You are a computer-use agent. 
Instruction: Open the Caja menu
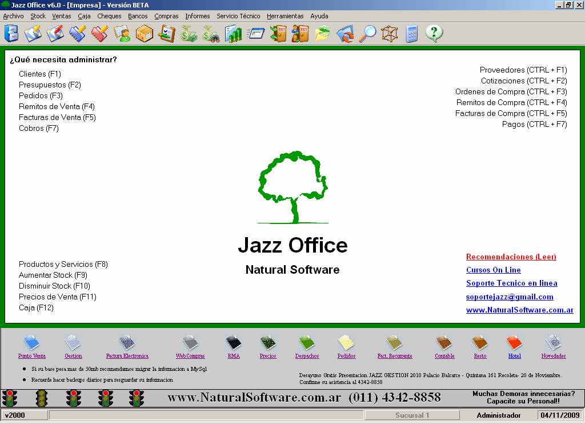85,16
